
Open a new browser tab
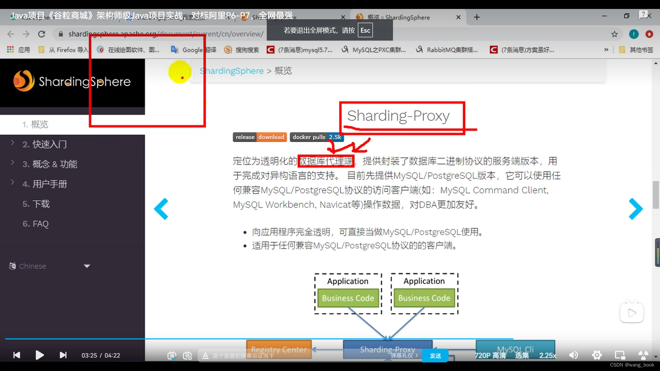tap(477, 17)
